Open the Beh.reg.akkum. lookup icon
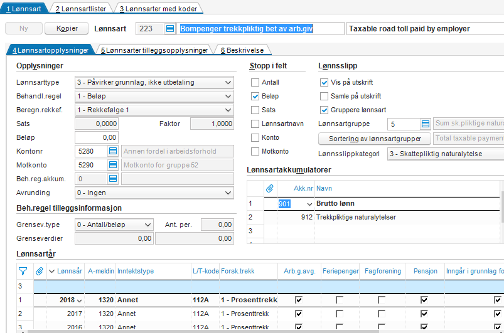The image size is (504, 333). [x=113, y=179]
